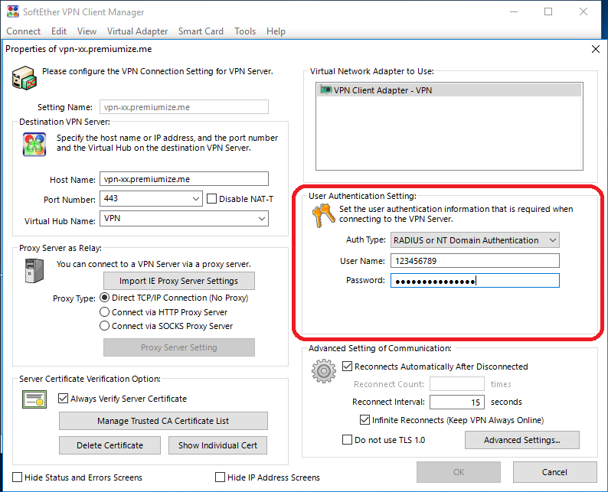Toggle Reconnects Automatically After Disconnected
This screenshot has width=608, height=492.
click(x=348, y=366)
